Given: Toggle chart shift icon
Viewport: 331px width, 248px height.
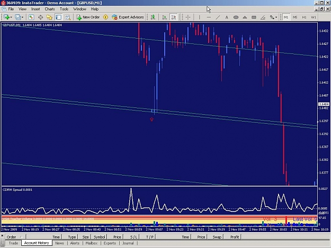Looking at the screenshot, I should (x=174, y=17).
